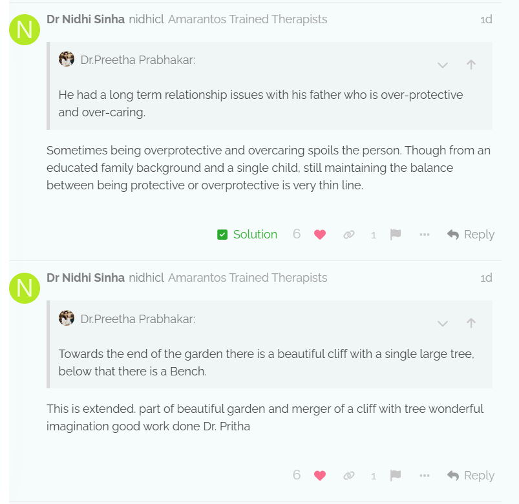Open the N avatar on second post

pyautogui.click(x=25, y=288)
